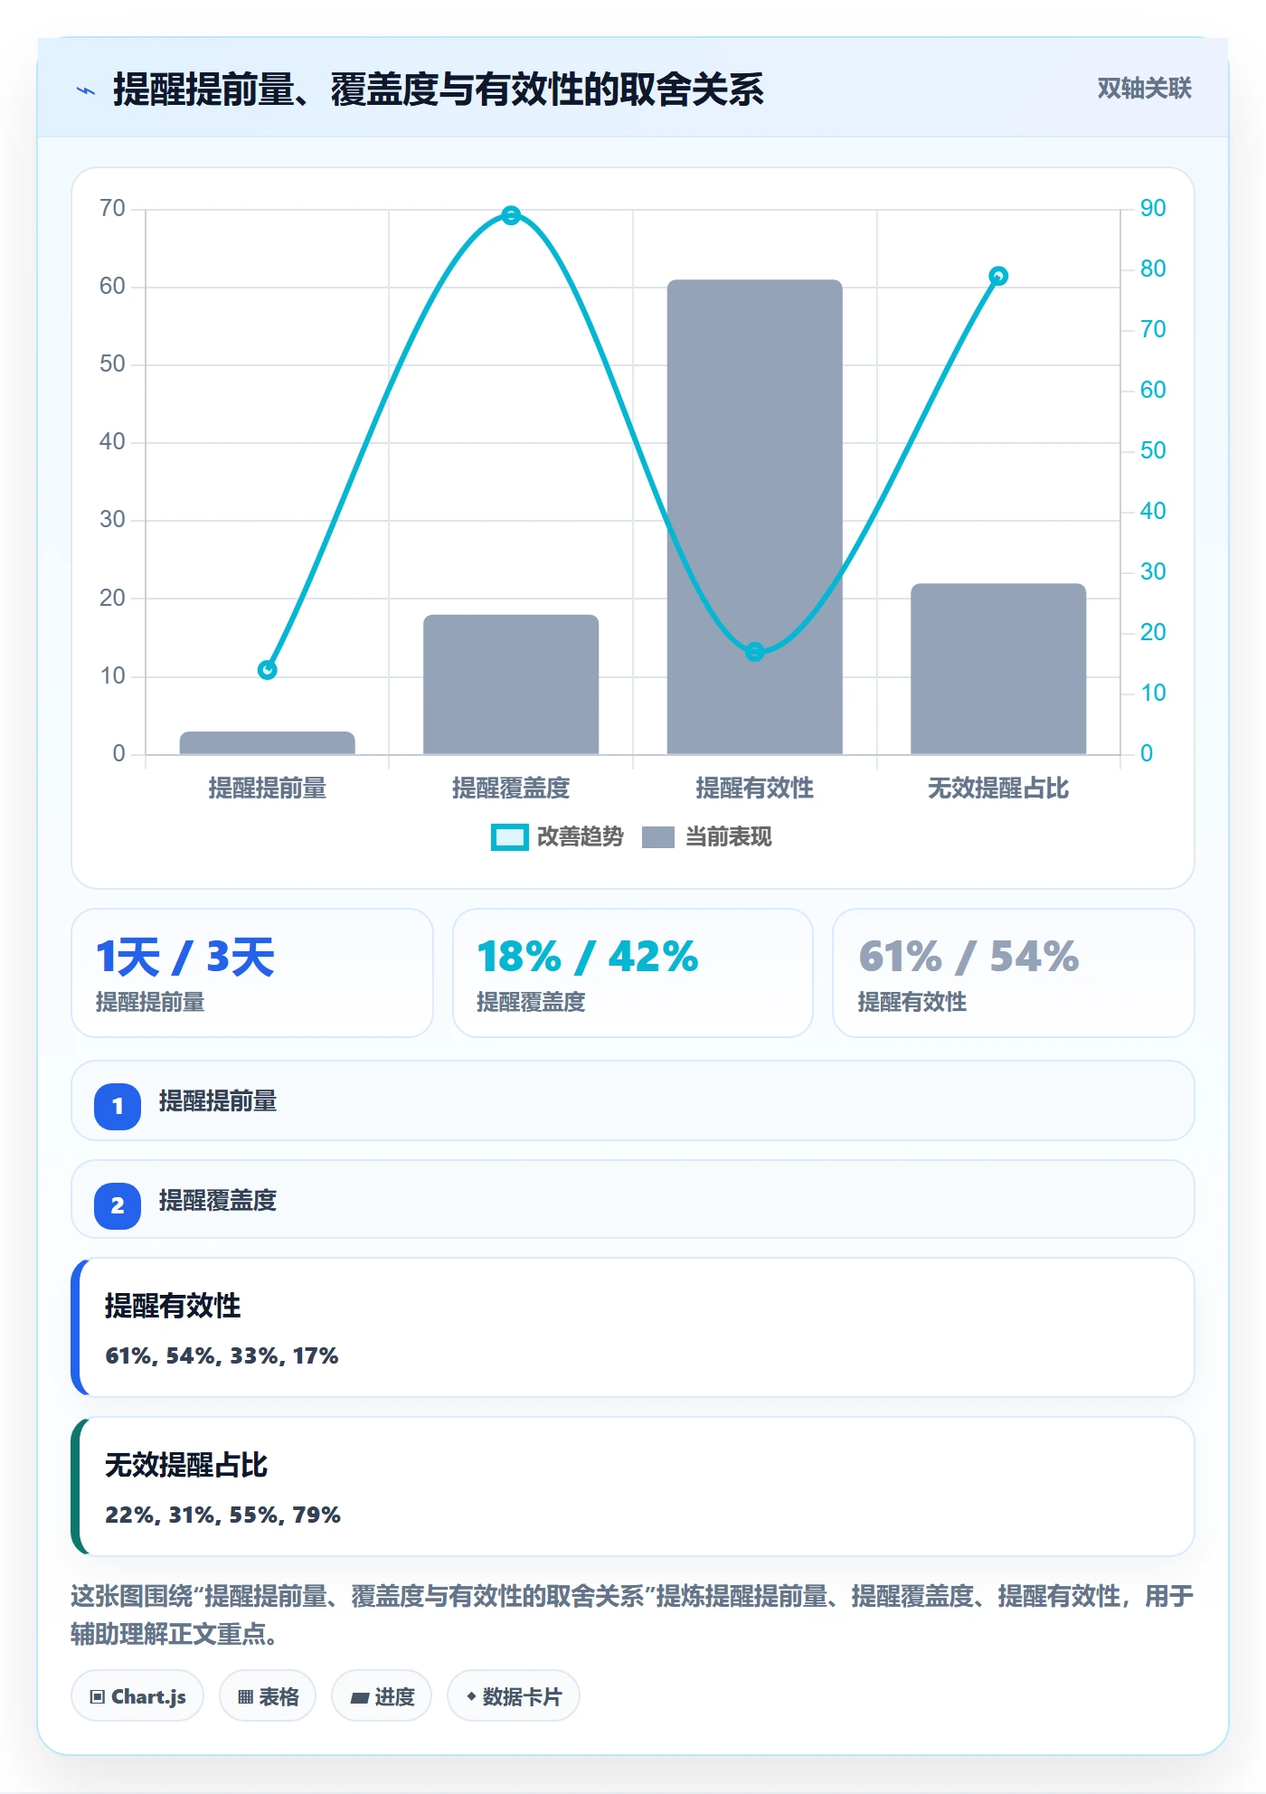This screenshot has height=1794, width=1266.
Task: Click the right axis tick label 80
Action: [x=1153, y=269]
